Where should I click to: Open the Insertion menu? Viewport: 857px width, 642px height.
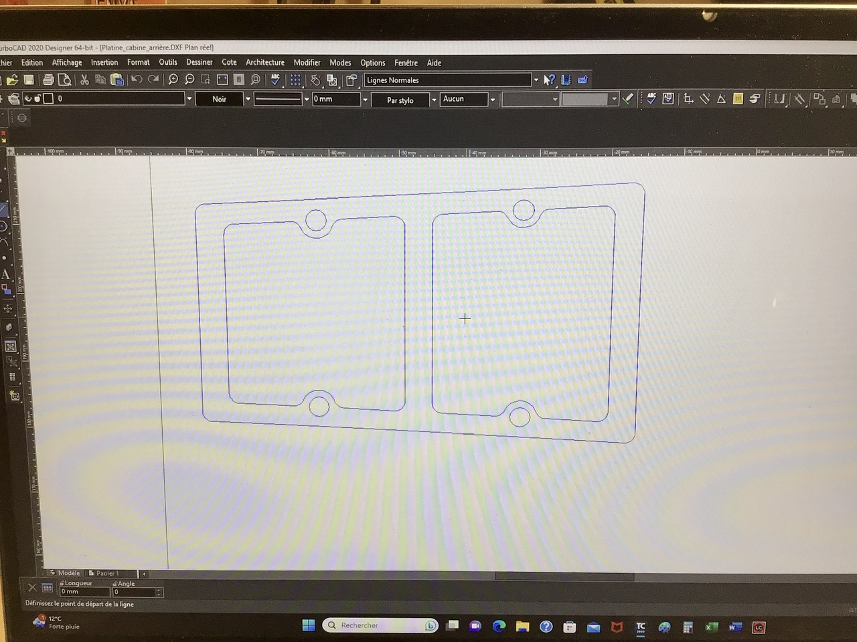coord(104,63)
